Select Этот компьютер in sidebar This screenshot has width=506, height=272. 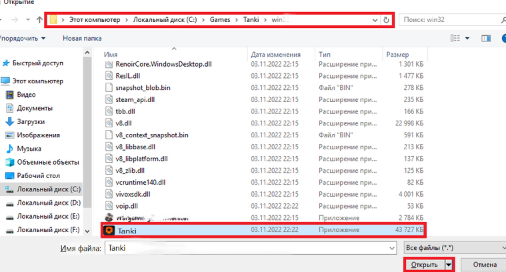click(x=38, y=81)
